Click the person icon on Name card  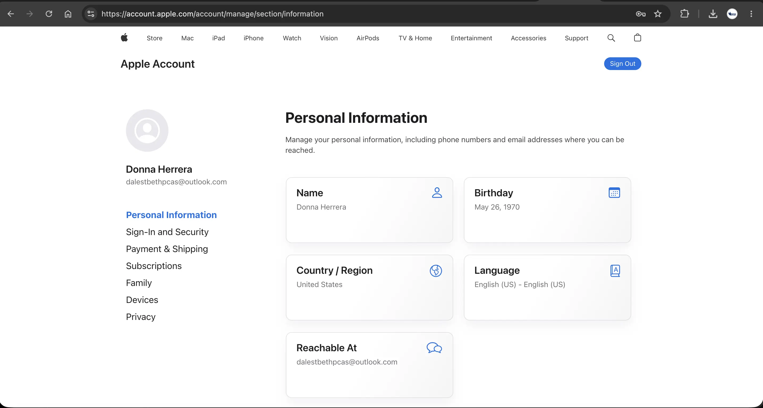coord(437,193)
